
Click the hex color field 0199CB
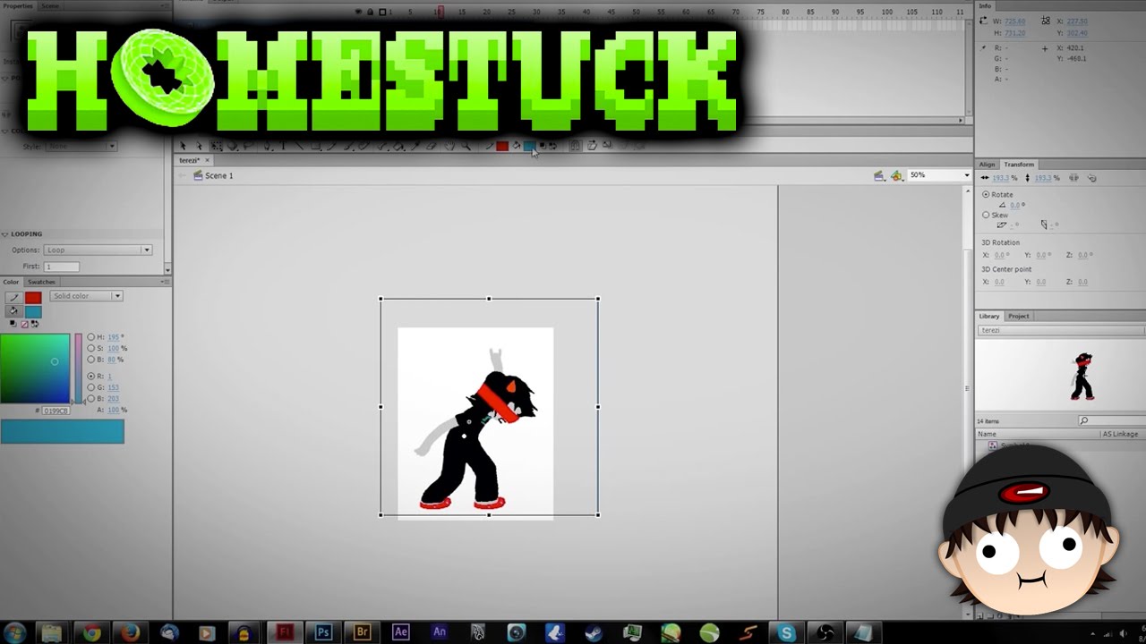[x=56, y=411]
